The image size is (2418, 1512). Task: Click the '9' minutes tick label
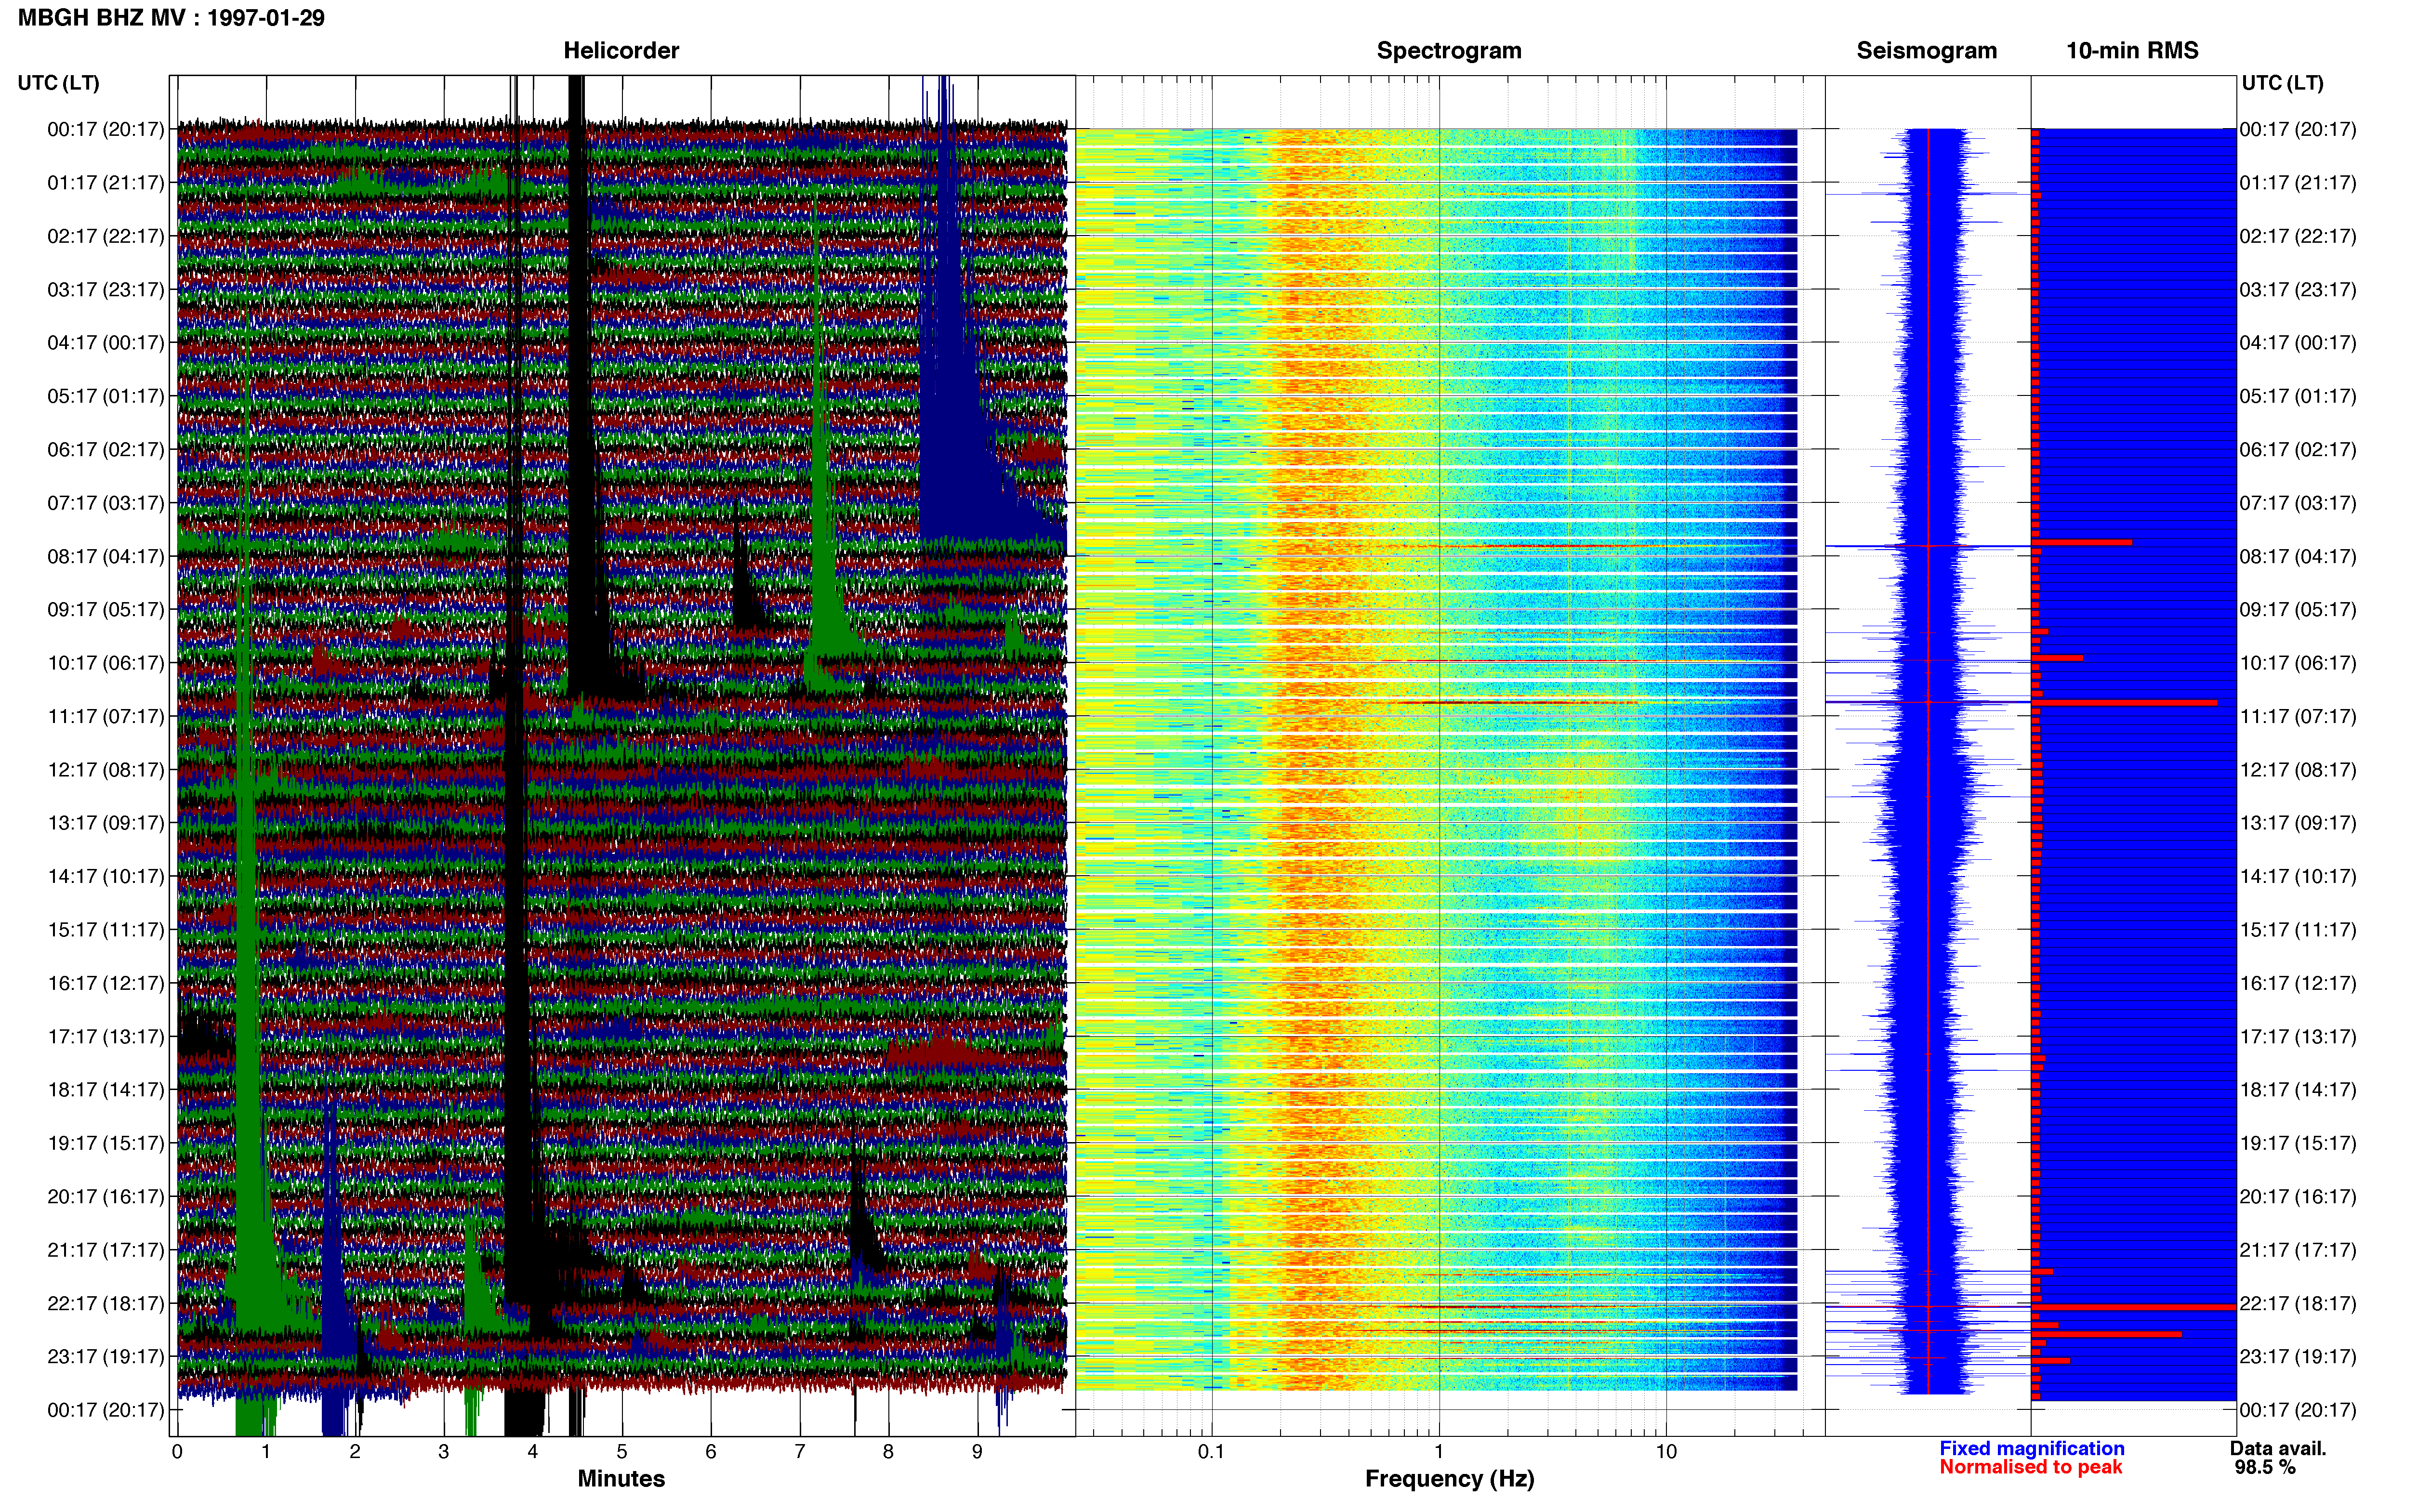[977, 1452]
